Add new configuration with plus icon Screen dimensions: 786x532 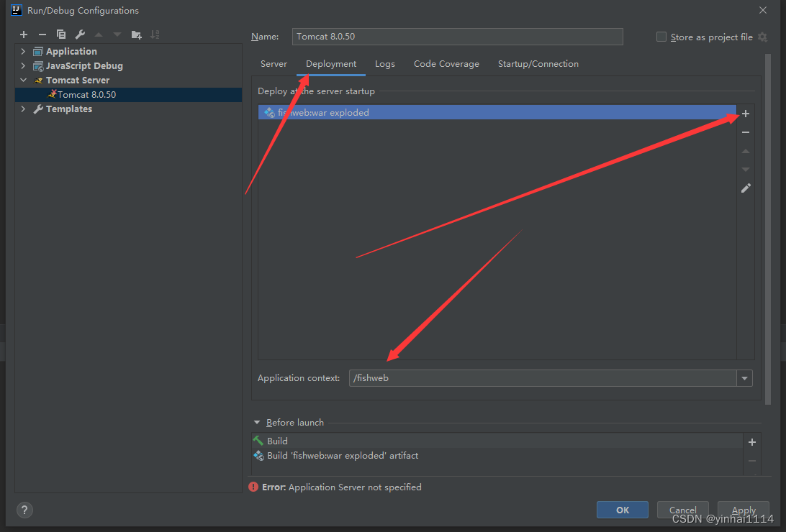24,35
